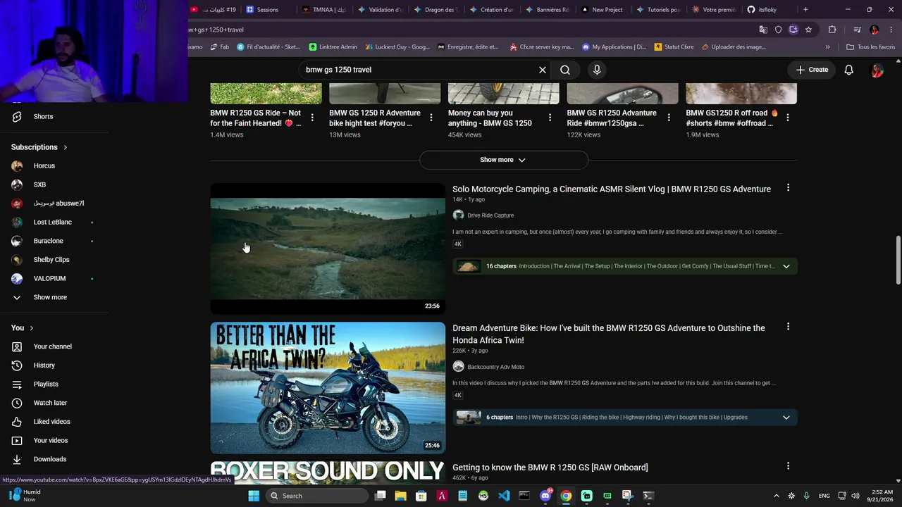Click the YouTube search input field

(419, 70)
